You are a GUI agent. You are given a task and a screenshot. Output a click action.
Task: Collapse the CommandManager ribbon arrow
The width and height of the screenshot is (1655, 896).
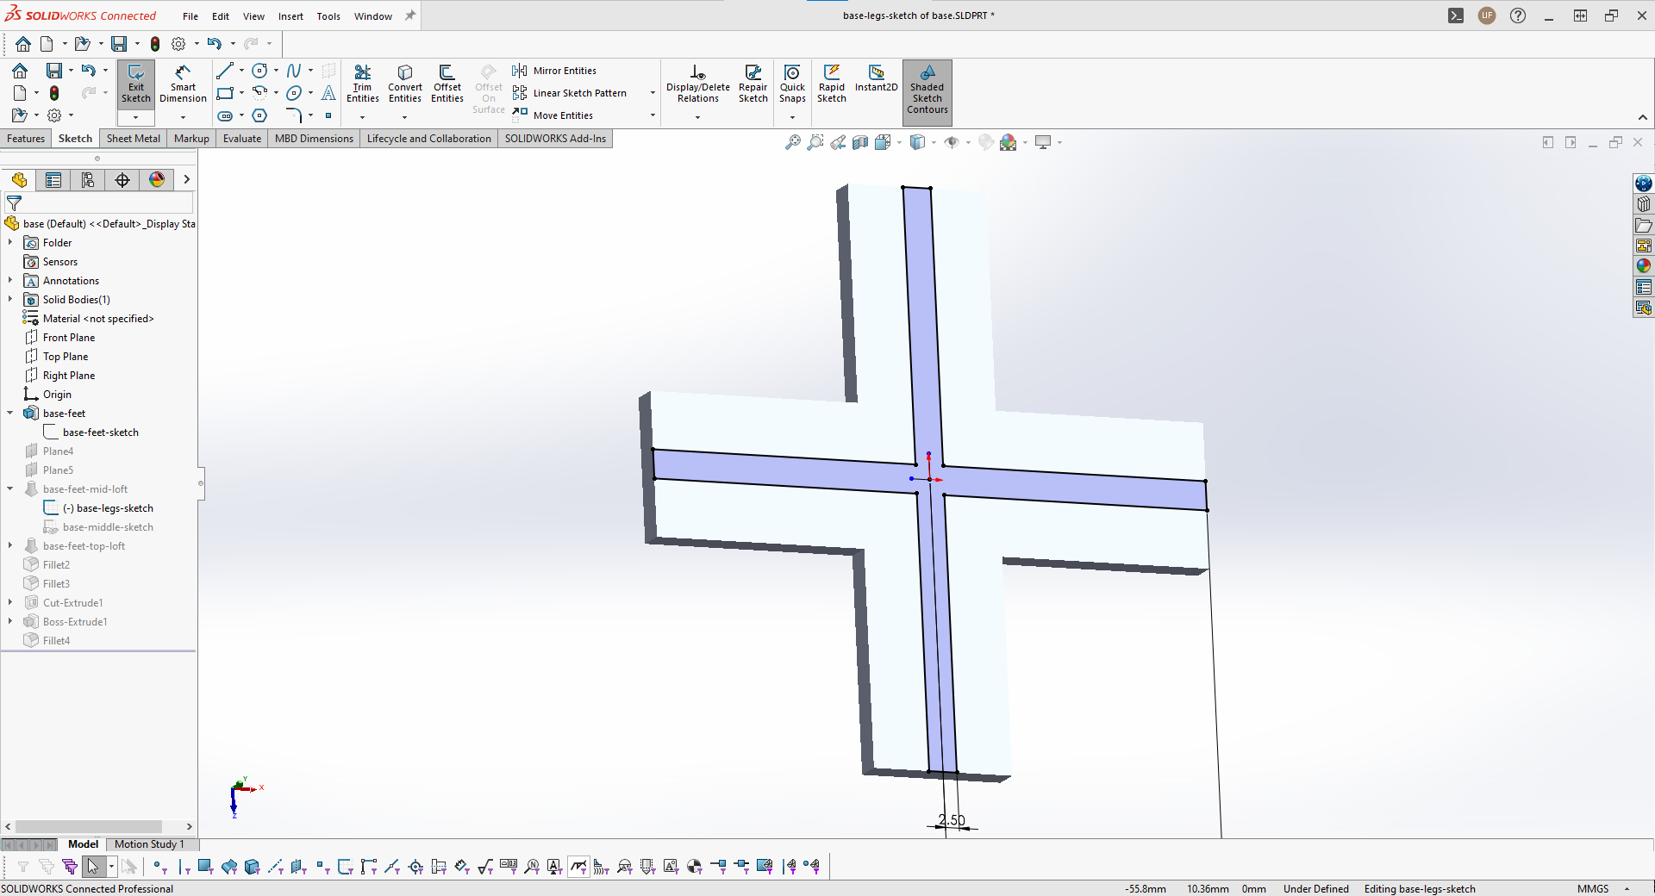click(1643, 117)
